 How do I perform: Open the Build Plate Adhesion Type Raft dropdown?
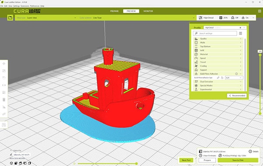[234, 78]
